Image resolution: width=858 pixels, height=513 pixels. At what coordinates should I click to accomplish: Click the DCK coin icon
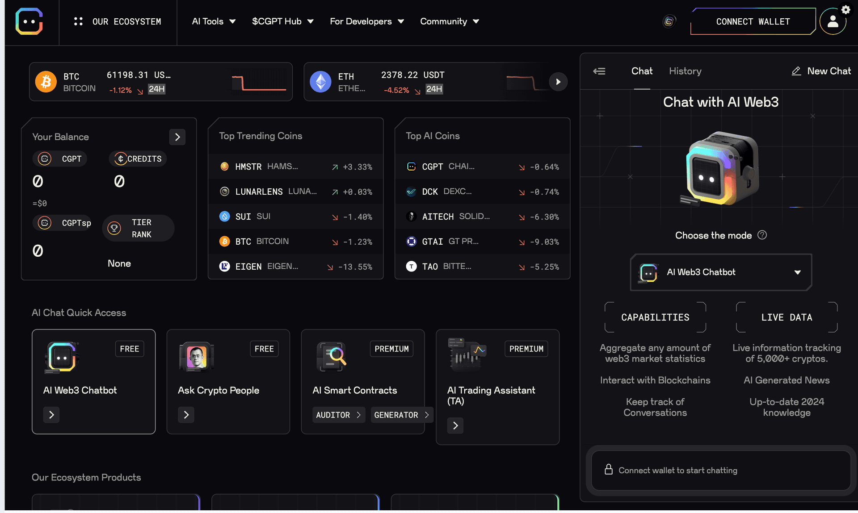coord(412,192)
